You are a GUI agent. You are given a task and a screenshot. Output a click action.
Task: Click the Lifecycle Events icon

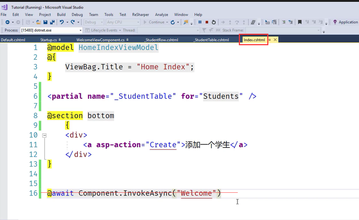tap(87, 30)
